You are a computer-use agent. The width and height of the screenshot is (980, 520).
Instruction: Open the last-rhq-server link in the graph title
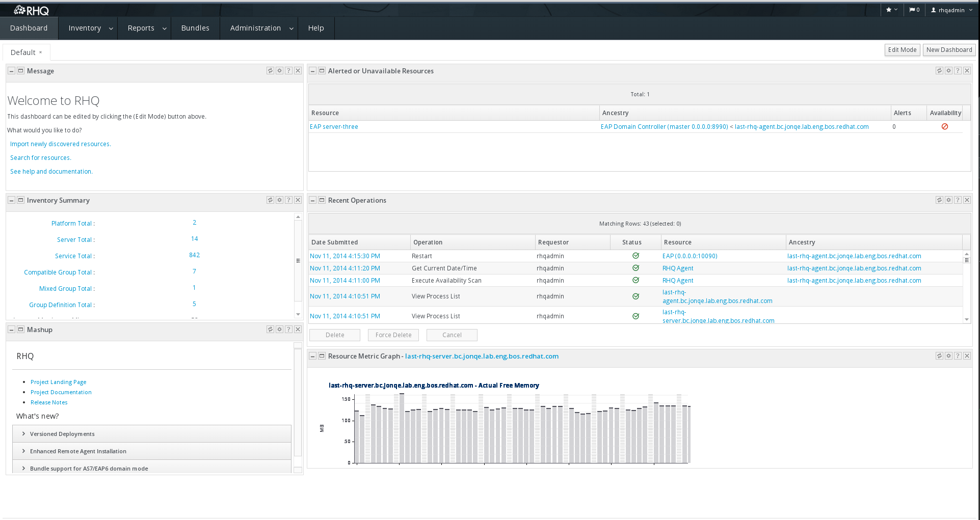pyautogui.click(x=482, y=357)
